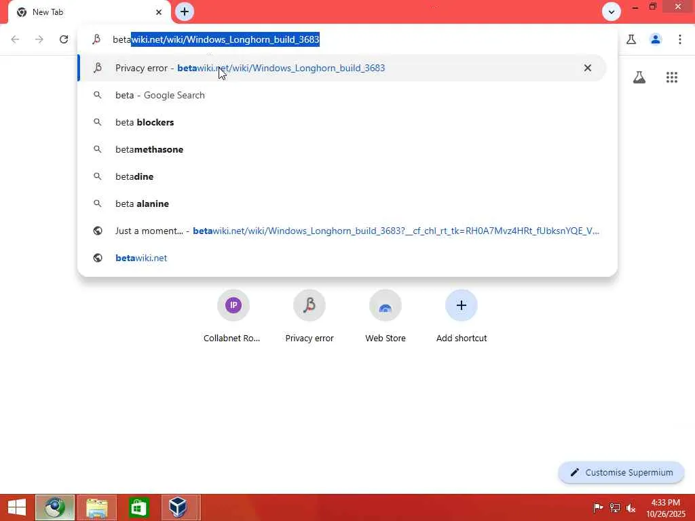The width and height of the screenshot is (695, 521).
Task: Click Supermium browser taskbar icon
Action: [x=55, y=507]
